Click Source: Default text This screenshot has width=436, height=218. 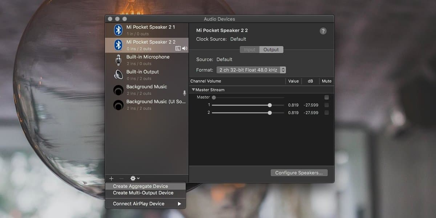[214, 60]
